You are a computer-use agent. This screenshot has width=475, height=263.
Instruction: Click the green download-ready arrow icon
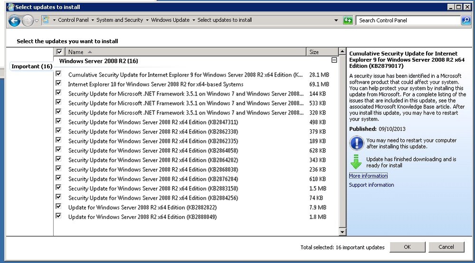[x=356, y=161]
